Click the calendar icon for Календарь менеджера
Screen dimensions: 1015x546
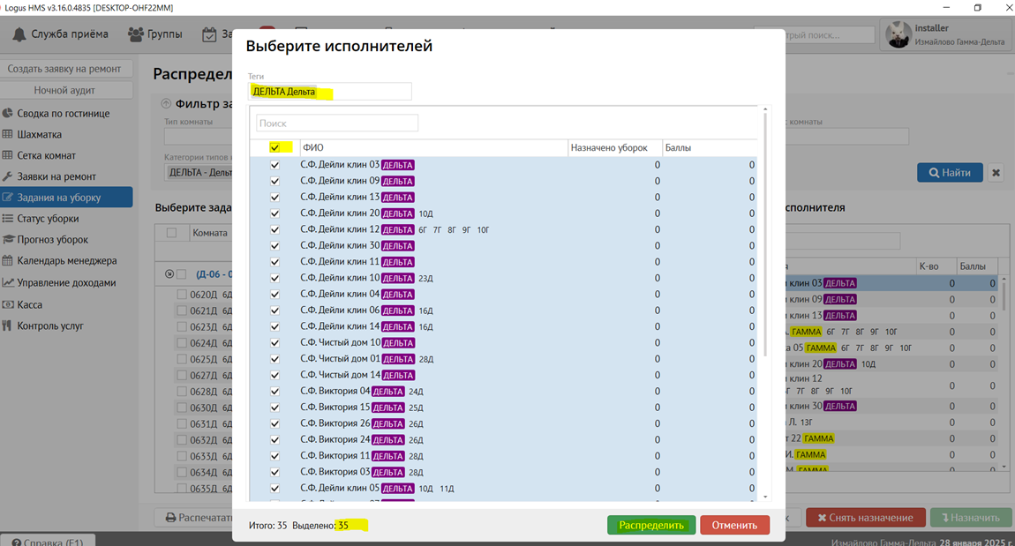pyautogui.click(x=8, y=261)
